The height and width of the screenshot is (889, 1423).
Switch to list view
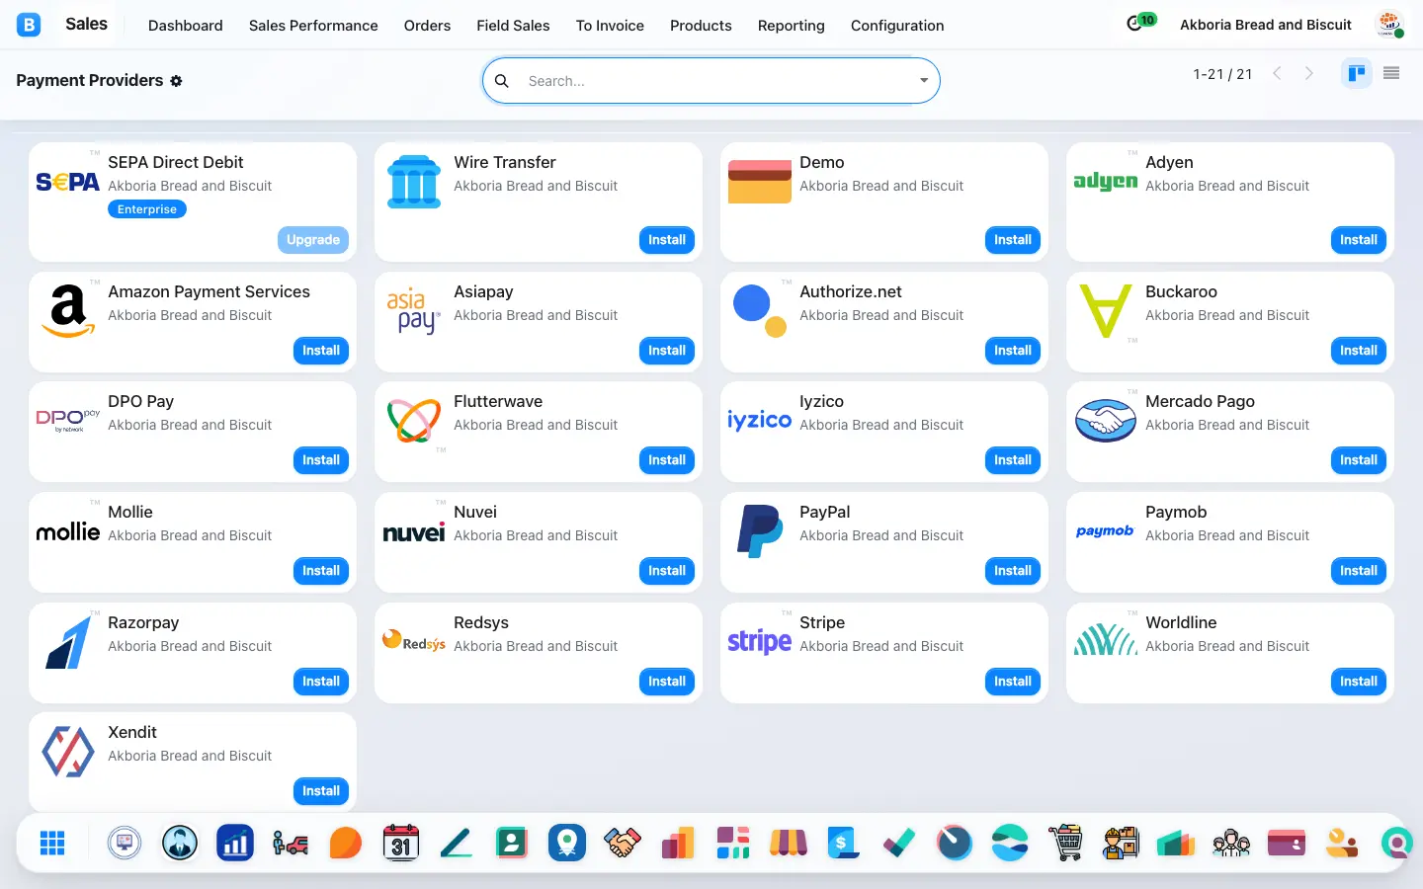click(x=1391, y=73)
